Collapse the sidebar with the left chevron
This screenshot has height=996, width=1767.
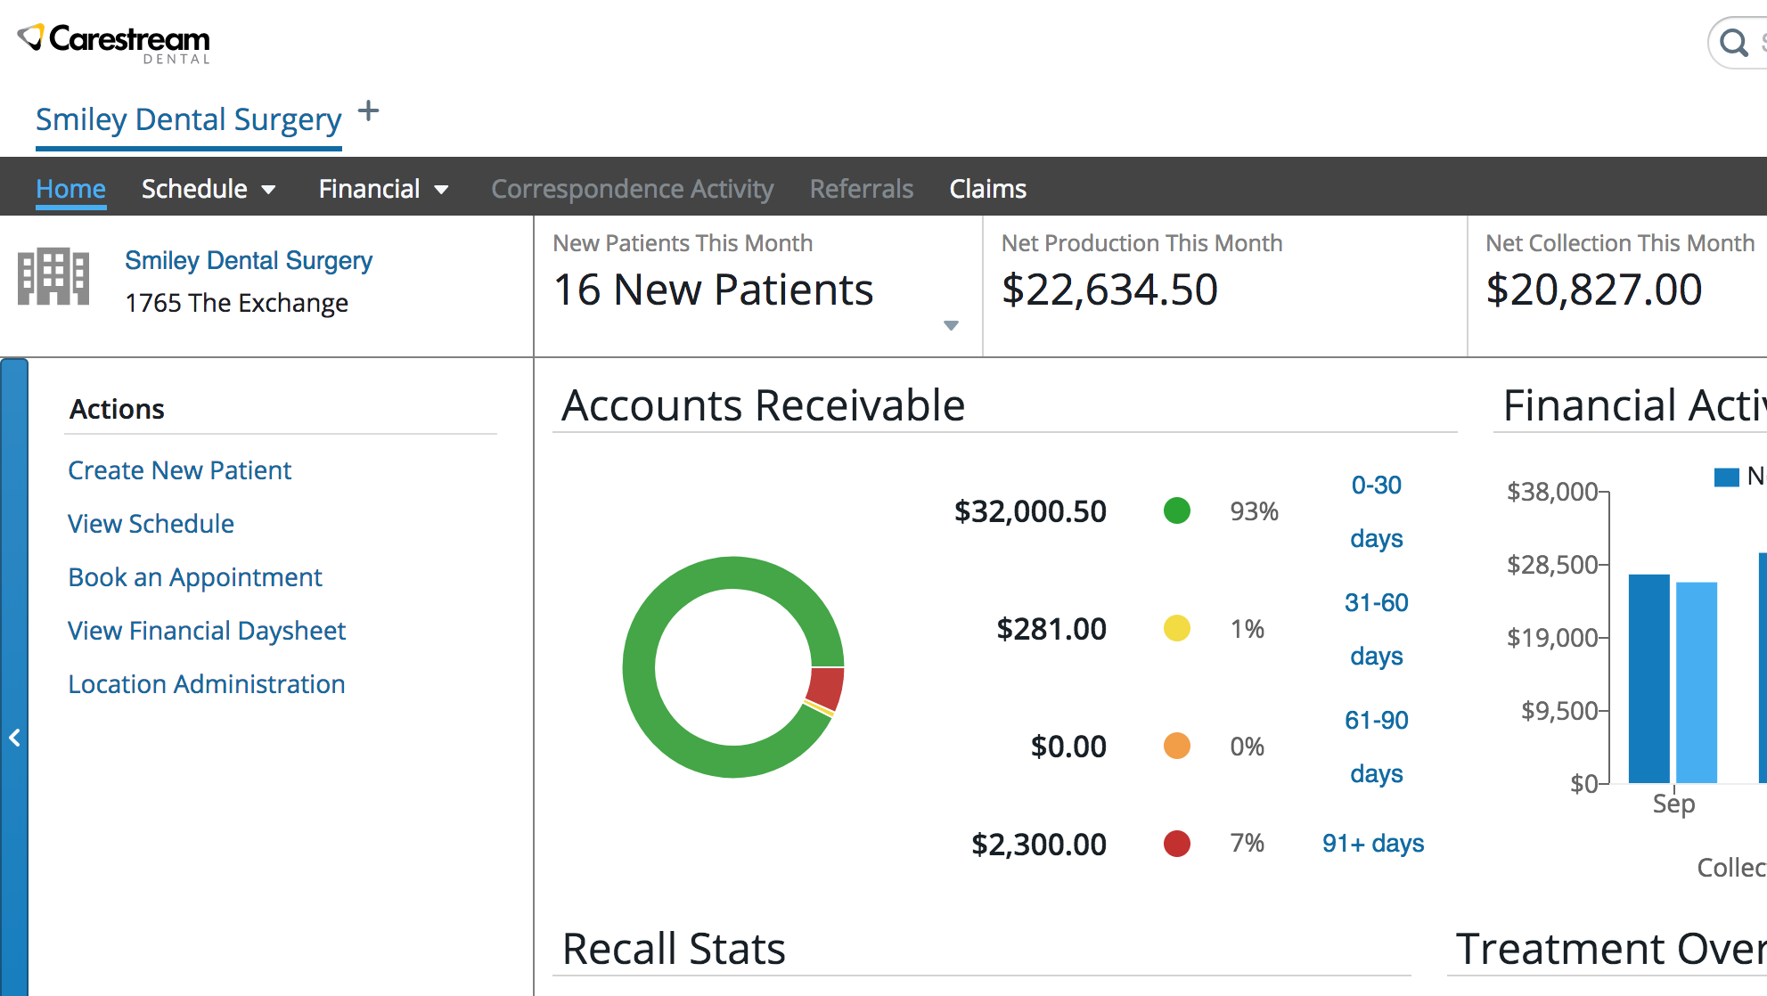tap(14, 738)
